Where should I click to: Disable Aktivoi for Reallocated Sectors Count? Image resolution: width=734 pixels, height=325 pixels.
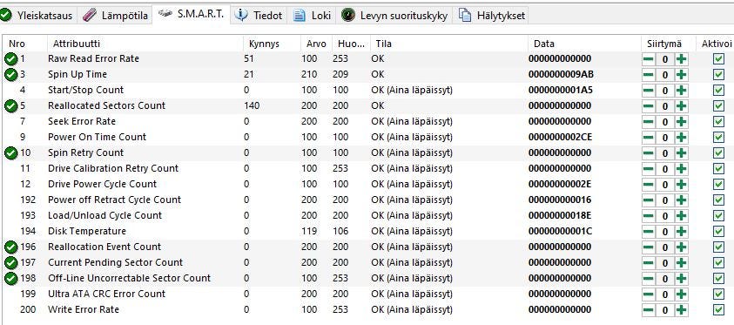tap(718, 106)
